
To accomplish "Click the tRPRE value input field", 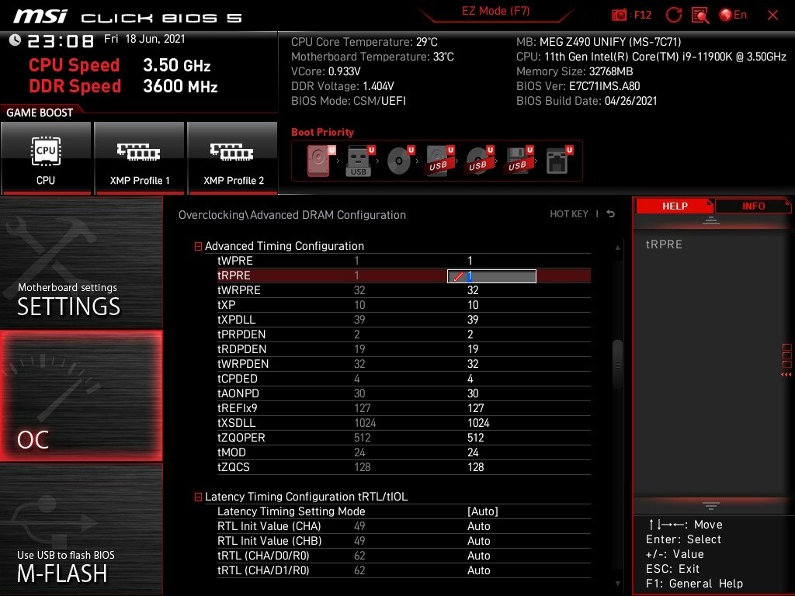I will tap(491, 275).
